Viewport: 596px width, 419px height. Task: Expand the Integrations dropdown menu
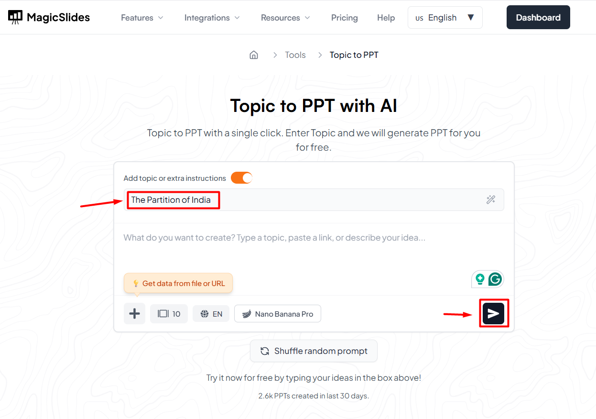coord(212,18)
